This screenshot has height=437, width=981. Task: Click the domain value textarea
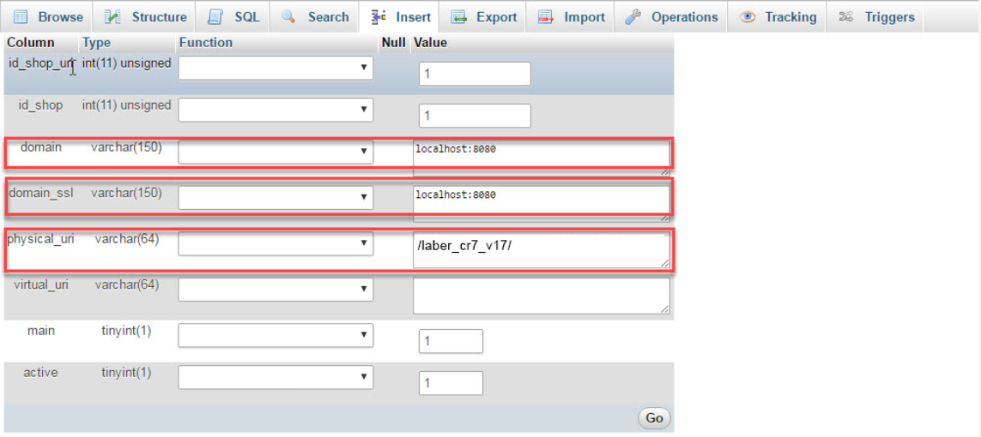[x=542, y=158]
